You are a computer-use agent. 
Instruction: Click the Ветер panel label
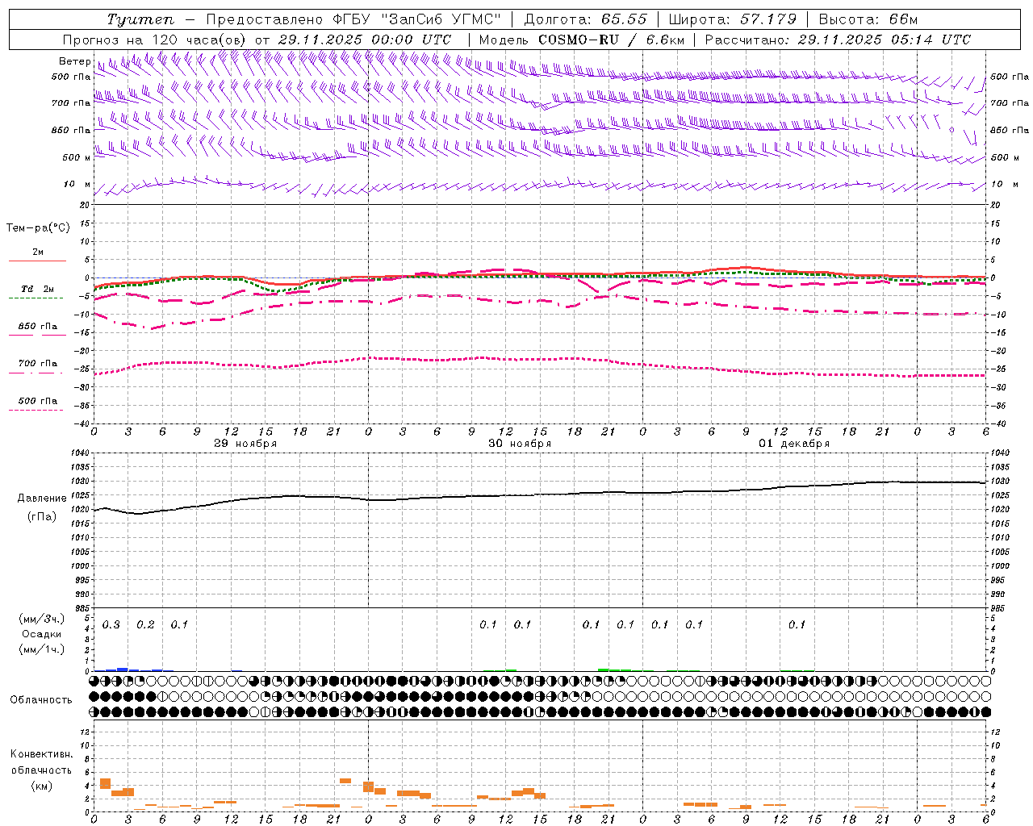click(x=74, y=61)
